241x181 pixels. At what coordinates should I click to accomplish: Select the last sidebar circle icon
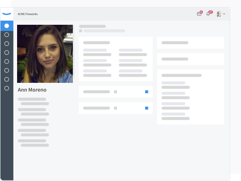7,88
